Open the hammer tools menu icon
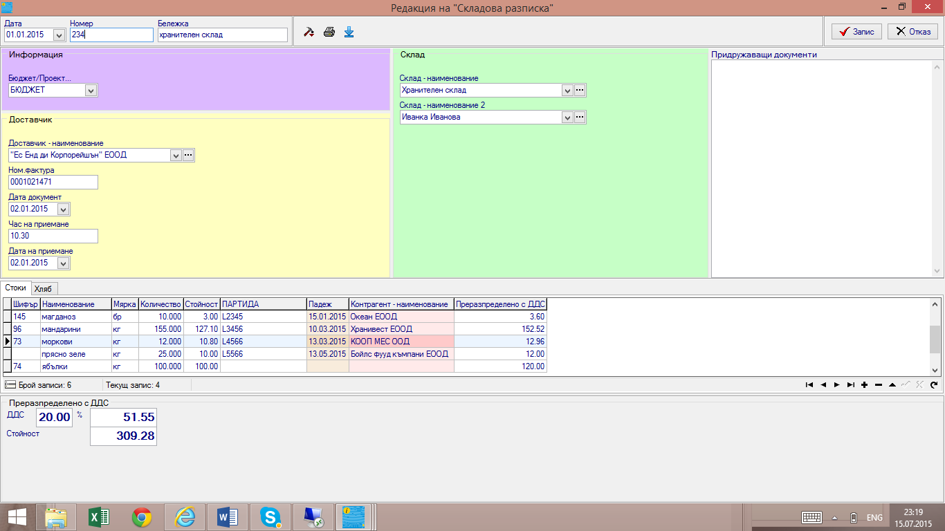 (x=309, y=32)
